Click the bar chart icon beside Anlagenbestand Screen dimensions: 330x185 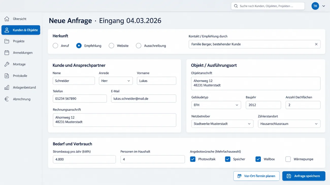[x=7, y=87]
